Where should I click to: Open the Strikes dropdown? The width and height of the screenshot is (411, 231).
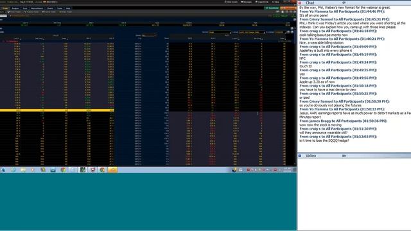tap(149, 35)
